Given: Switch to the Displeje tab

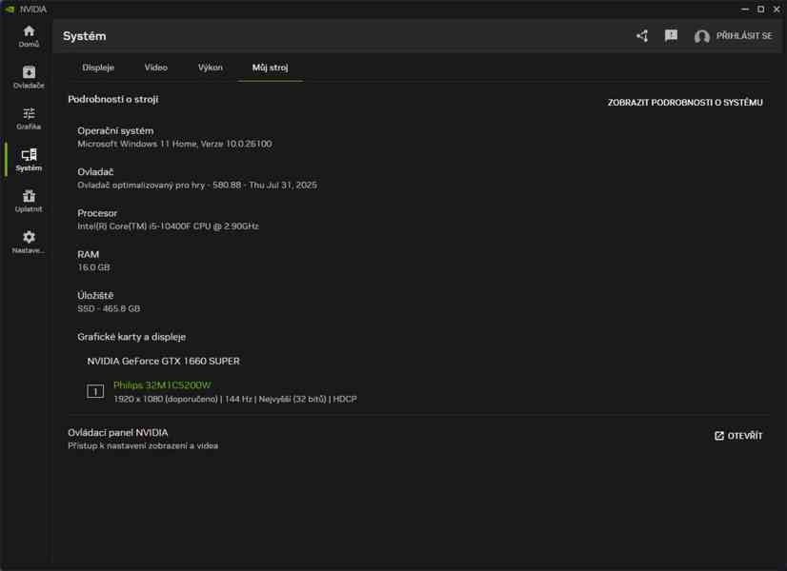Looking at the screenshot, I should coord(98,68).
